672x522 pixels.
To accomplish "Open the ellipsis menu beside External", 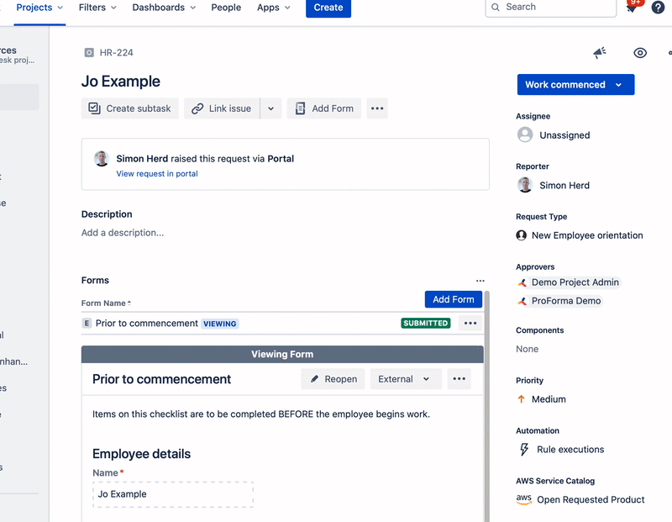I will click(x=459, y=379).
